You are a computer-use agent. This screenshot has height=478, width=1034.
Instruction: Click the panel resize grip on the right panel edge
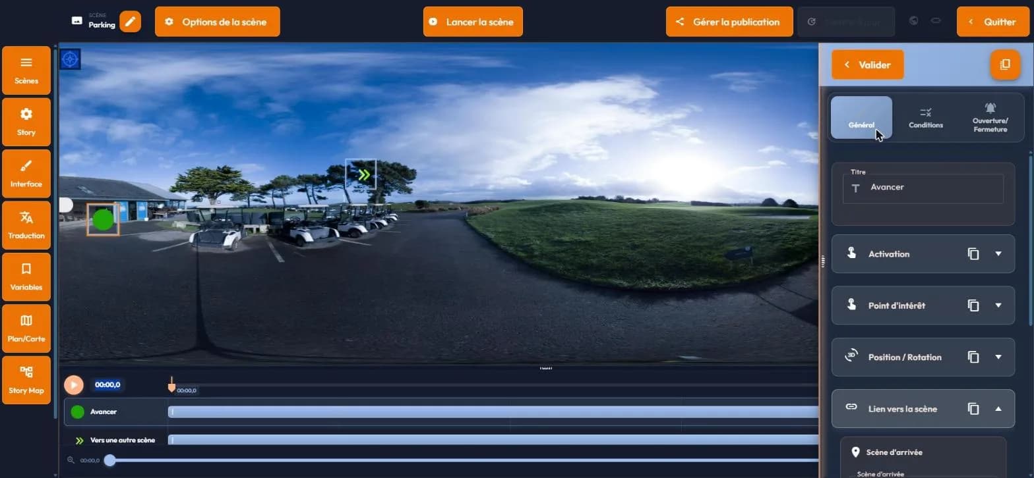[823, 261]
